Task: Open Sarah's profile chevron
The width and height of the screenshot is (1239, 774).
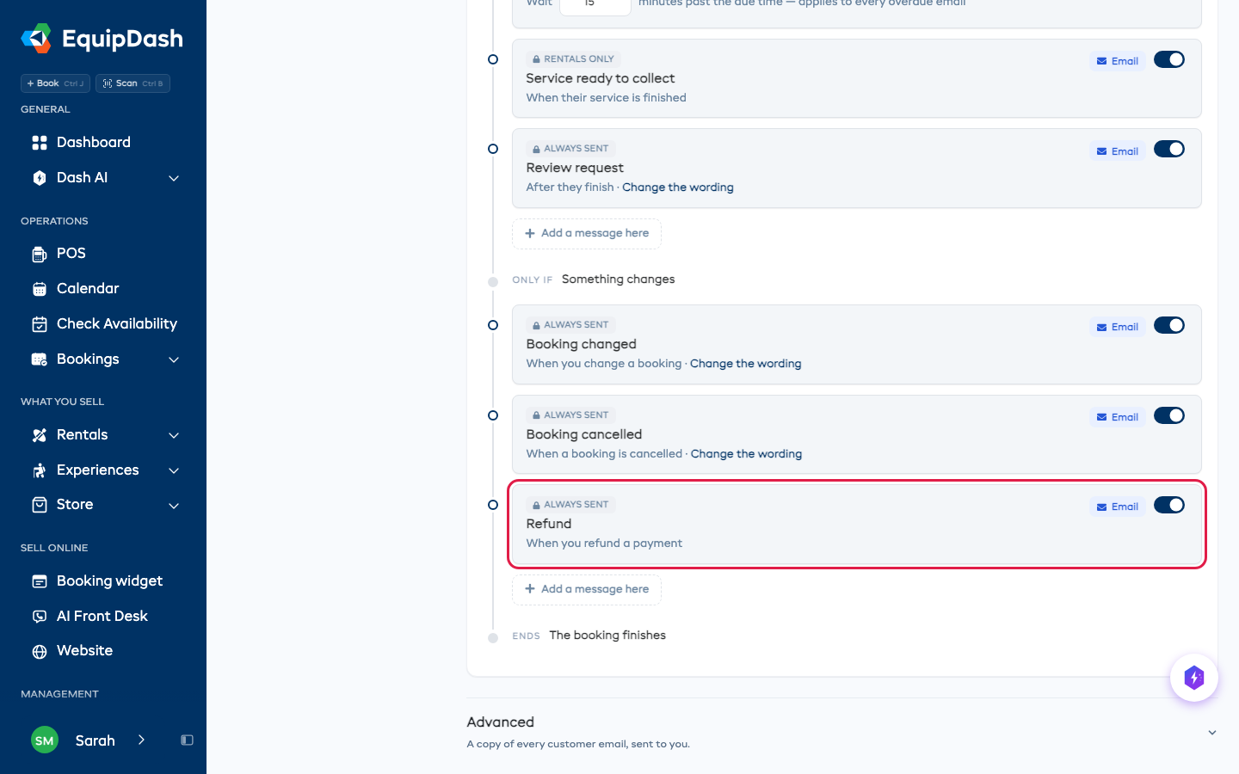Action: click(141, 740)
